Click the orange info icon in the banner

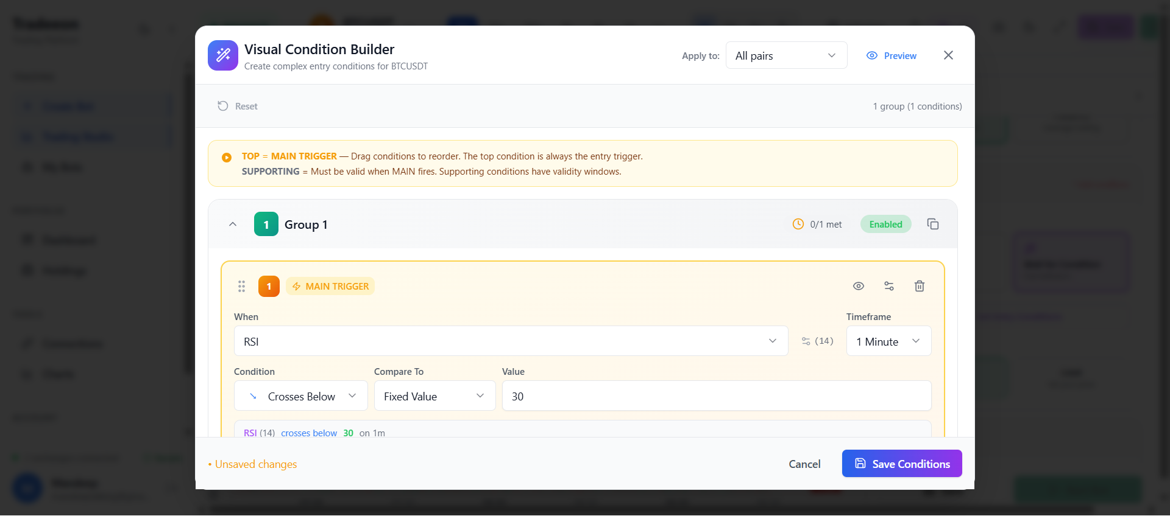227,157
